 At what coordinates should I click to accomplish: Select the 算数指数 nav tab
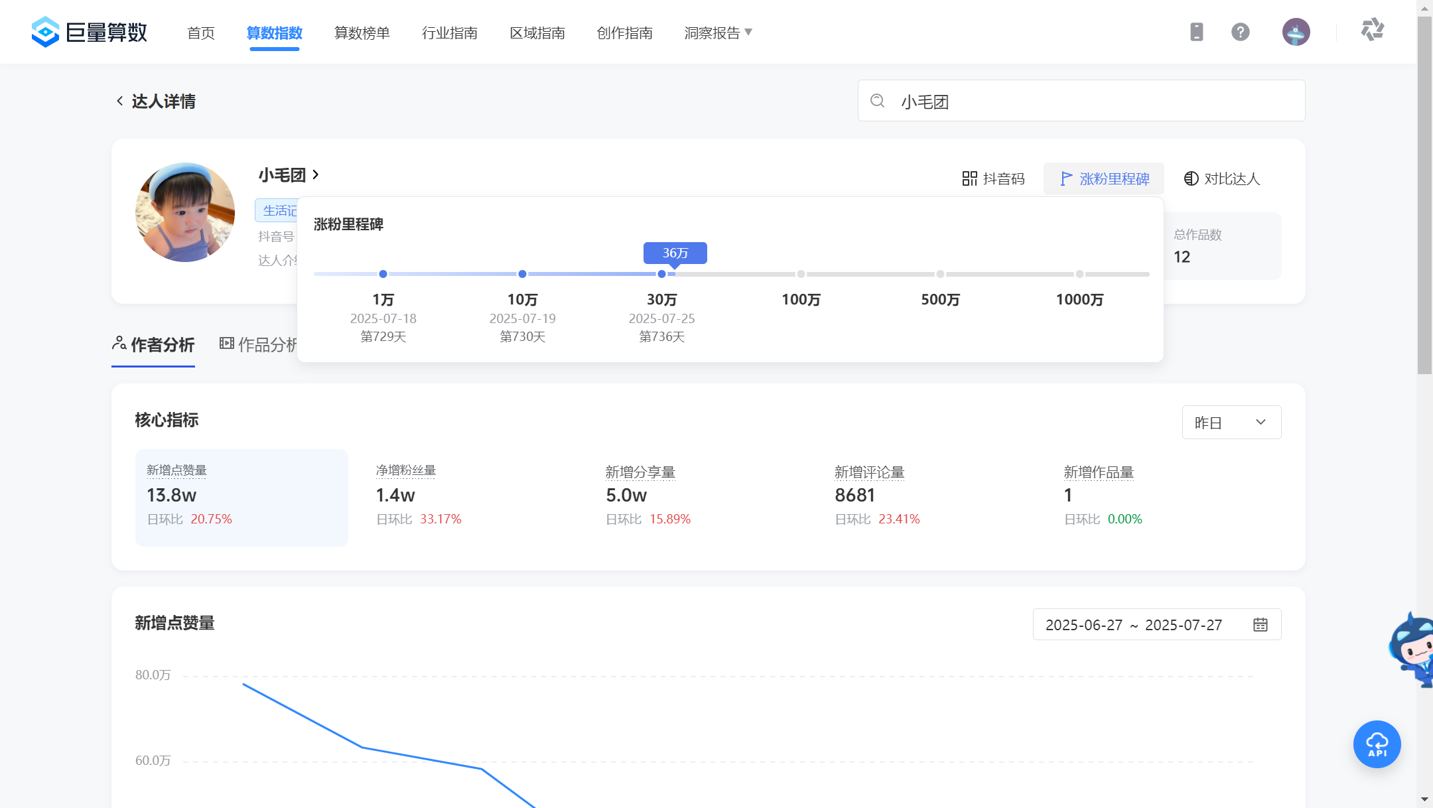point(275,33)
